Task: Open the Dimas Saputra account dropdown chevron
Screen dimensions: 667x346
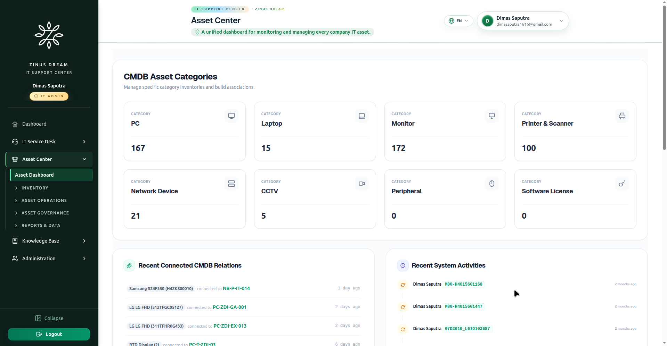Action: (561, 21)
